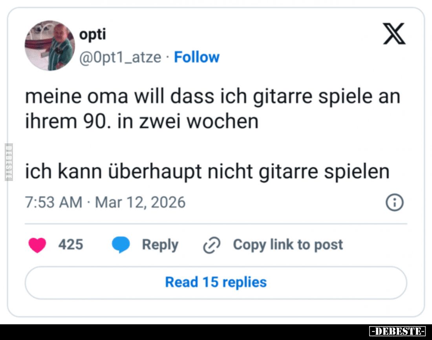Click the X logo in the top corner

394,34
